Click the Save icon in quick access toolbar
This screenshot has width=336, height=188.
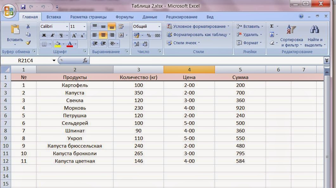pyautogui.click(x=23, y=7)
